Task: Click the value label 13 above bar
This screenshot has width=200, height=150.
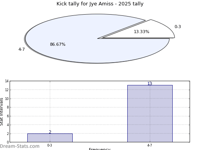Action: tap(150, 83)
